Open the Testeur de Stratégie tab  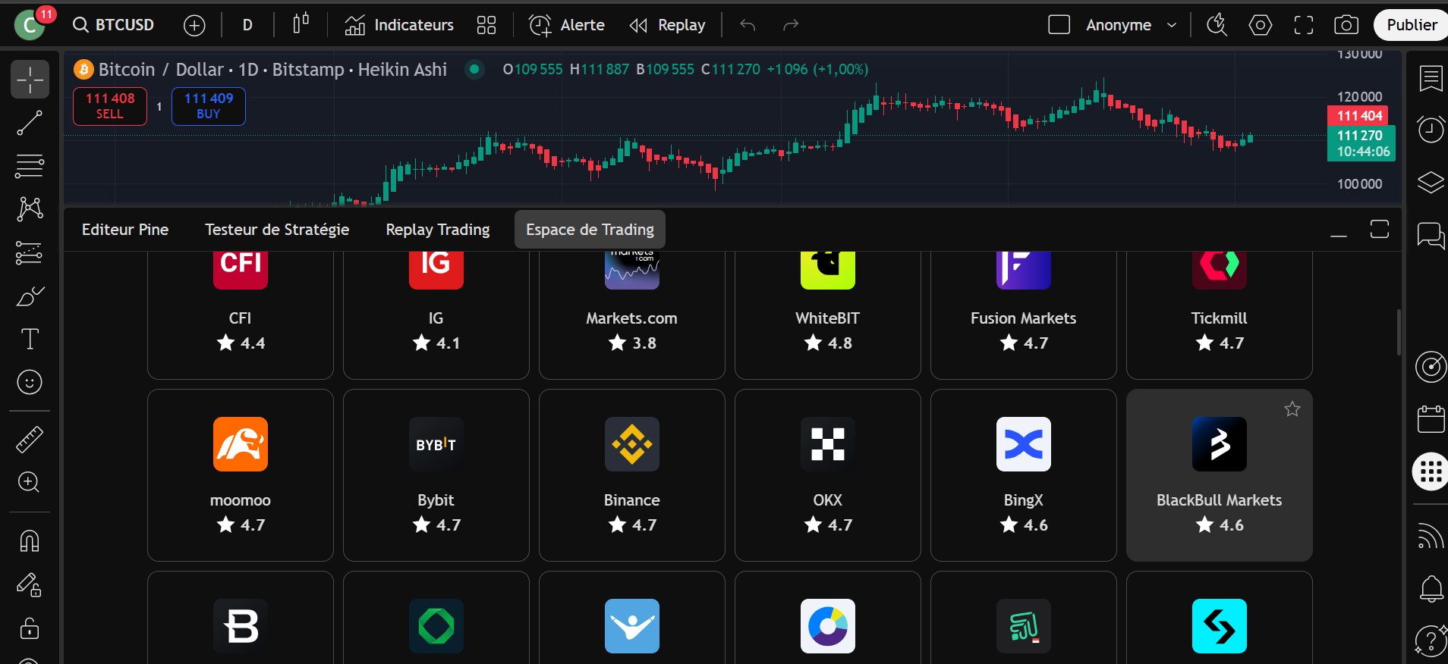(x=277, y=230)
